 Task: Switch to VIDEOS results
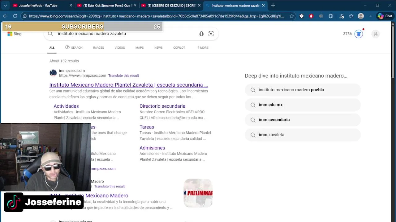[x=120, y=48]
